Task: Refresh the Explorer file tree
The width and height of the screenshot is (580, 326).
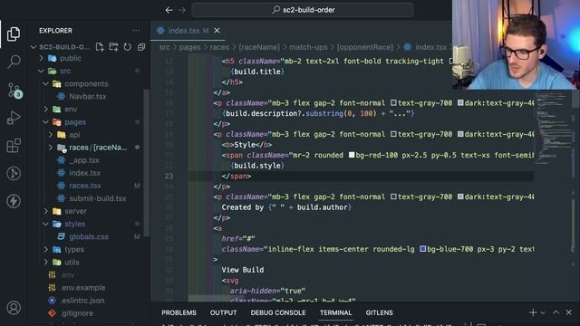Action: click(127, 47)
